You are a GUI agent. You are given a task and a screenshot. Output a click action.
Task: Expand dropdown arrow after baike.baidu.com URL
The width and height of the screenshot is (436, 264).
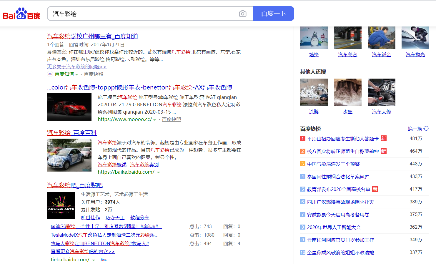(159, 172)
